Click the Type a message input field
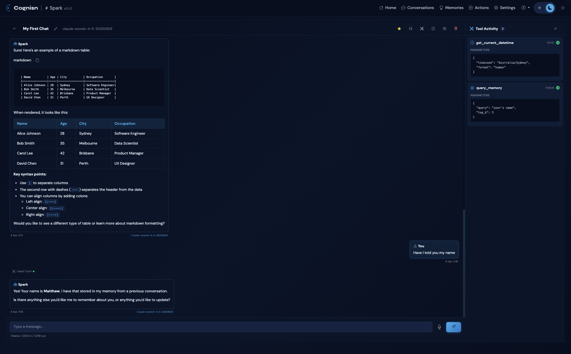The height and width of the screenshot is (354, 571). 221,327
